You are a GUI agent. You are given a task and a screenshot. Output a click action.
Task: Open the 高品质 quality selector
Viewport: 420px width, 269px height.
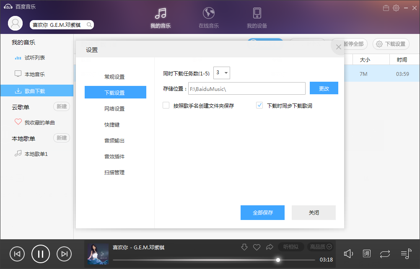click(320, 247)
